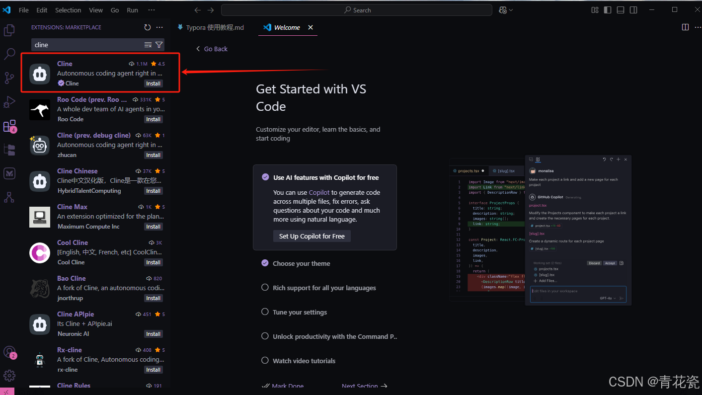Click the navigate forward arrow in title bar
This screenshot has width=702, height=395.
[211, 10]
